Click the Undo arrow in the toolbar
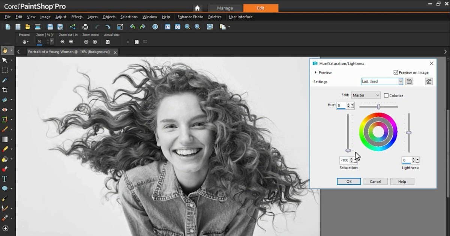 (x=132, y=27)
